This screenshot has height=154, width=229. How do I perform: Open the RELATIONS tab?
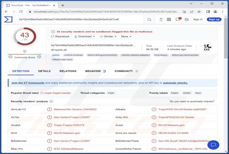(x=68, y=71)
